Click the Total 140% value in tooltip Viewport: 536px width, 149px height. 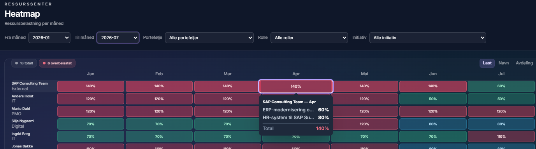tap(322, 128)
